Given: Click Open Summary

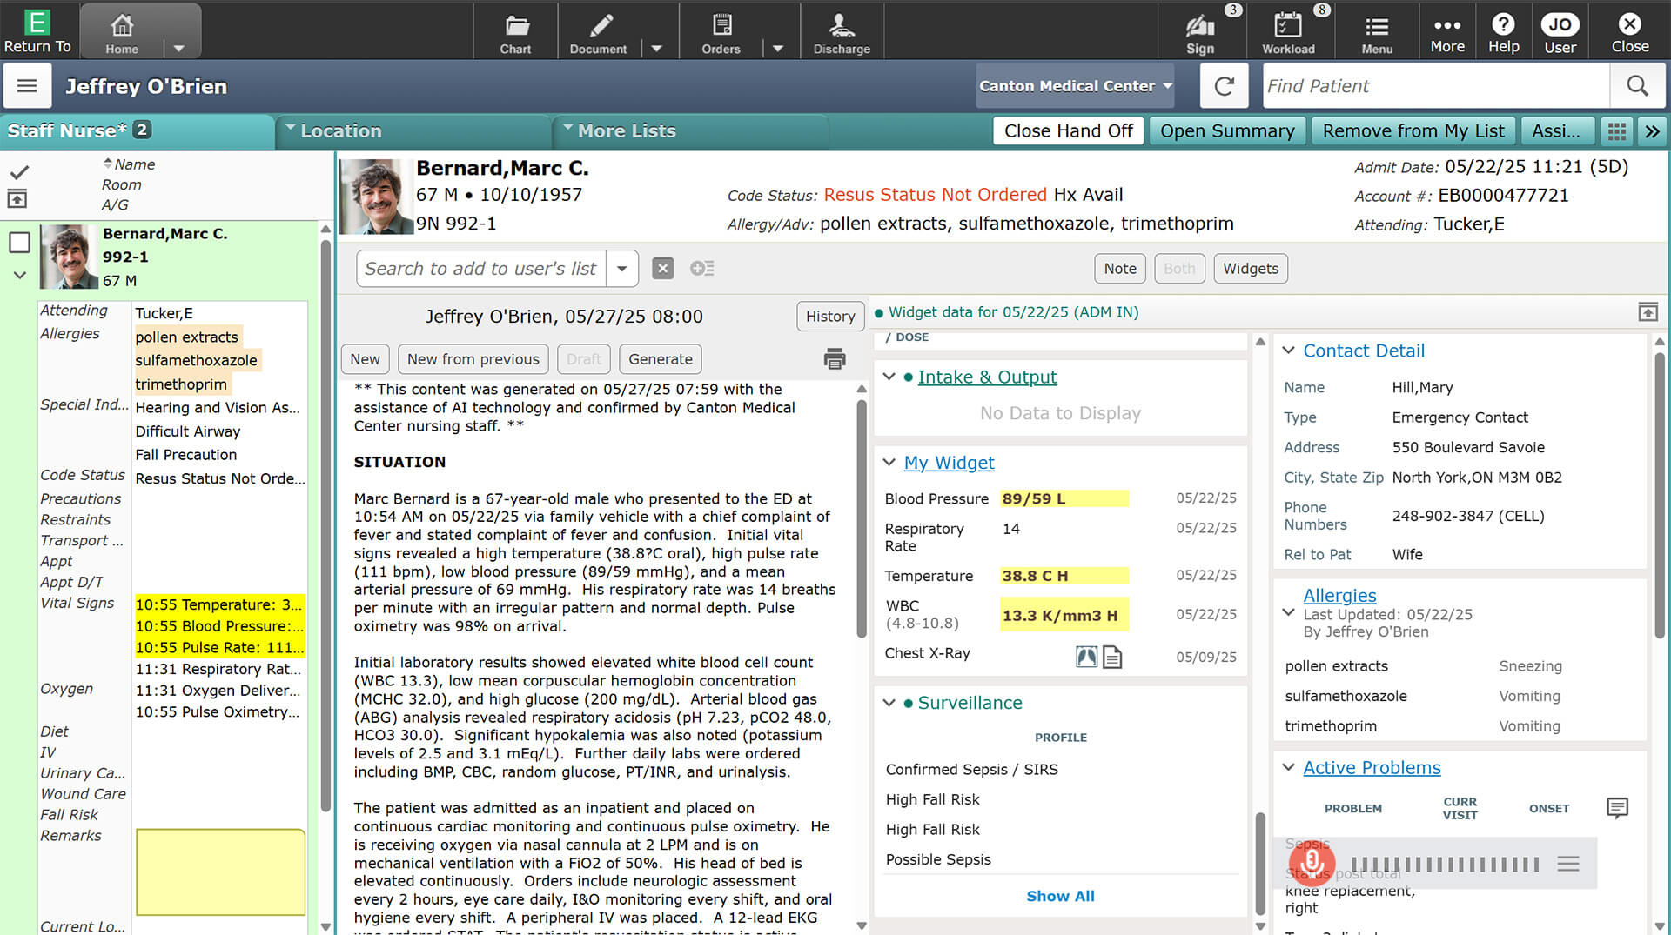Looking at the screenshot, I should click(1227, 131).
